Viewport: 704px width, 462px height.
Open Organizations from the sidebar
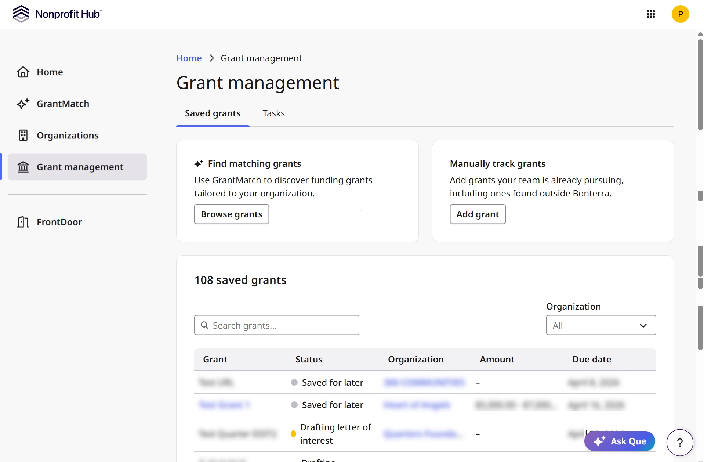click(x=77, y=135)
